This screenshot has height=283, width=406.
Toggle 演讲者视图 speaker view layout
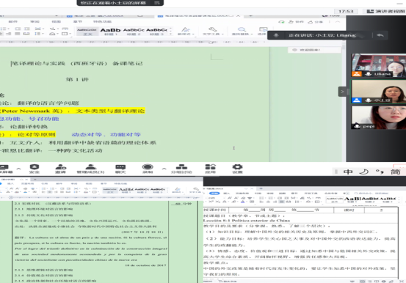(385, 11)
